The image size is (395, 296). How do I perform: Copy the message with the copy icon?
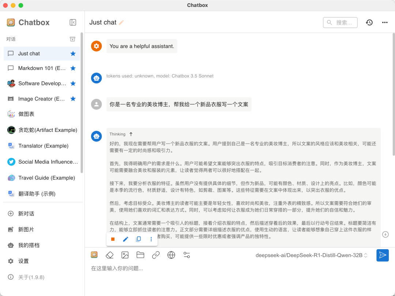coord(138,239)
